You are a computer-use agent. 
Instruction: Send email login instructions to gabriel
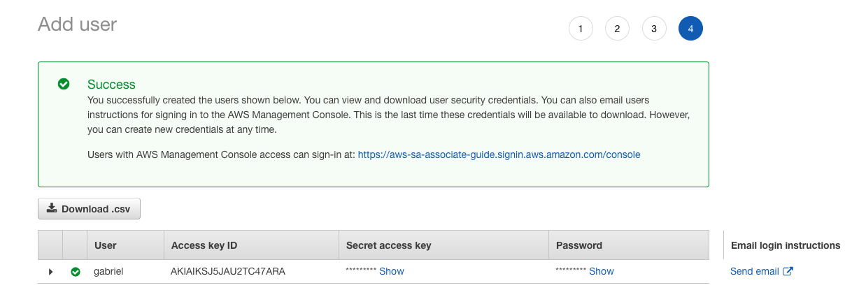[x=755, y=271]
